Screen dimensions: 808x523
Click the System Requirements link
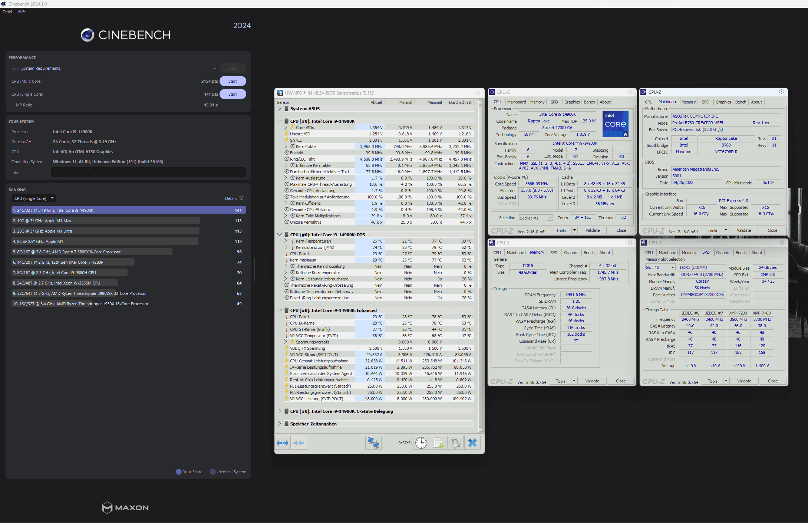[x=41, y=68]
